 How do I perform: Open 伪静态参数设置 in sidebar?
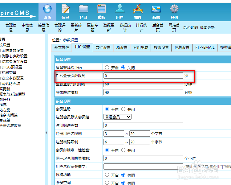click(14, 56)
